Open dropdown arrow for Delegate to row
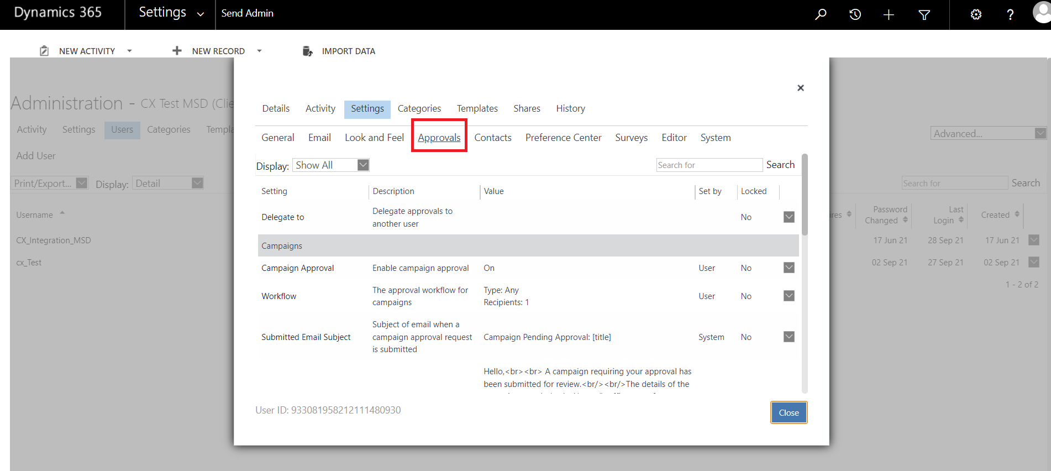Viewport: 1051px width, 471px height. click(789, 217)
